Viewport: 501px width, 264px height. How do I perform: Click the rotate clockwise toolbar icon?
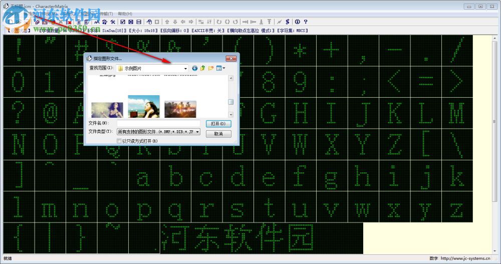pyautogui.click(x=219, y=22)
